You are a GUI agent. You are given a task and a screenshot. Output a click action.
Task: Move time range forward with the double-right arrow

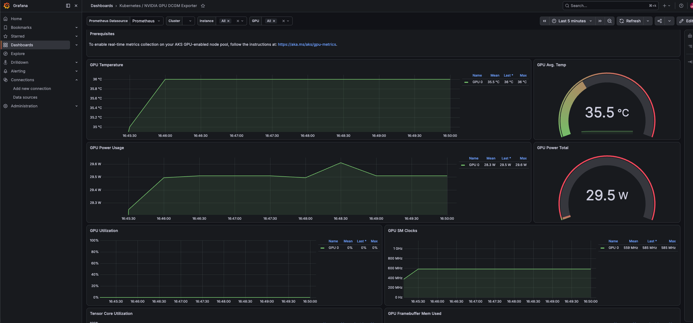coord(600,21)
